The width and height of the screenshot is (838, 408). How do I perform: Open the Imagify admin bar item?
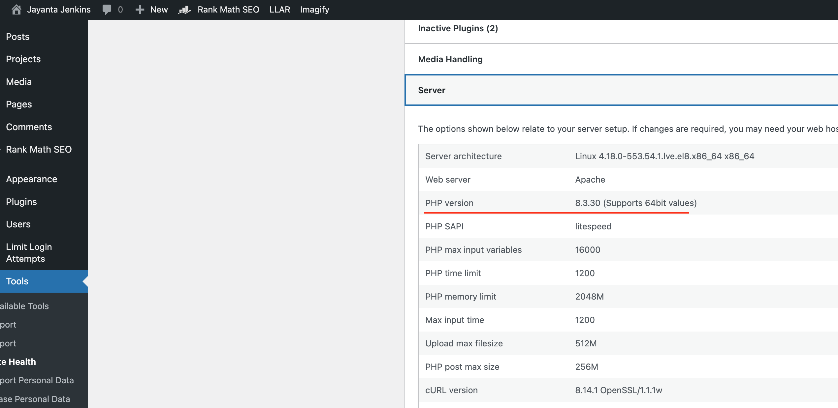315,10
